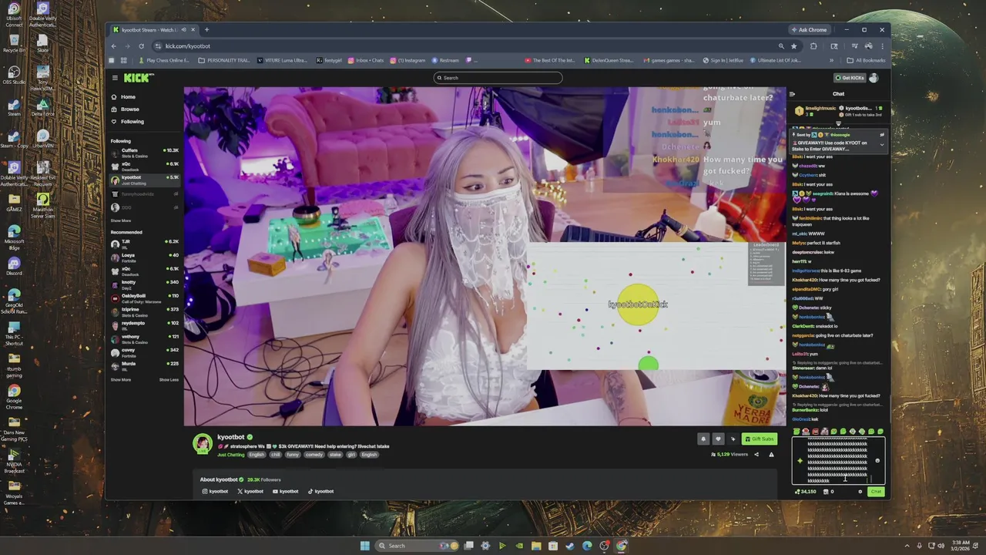
Task: Expand Show More under Recommended
Action: point(121,380)
